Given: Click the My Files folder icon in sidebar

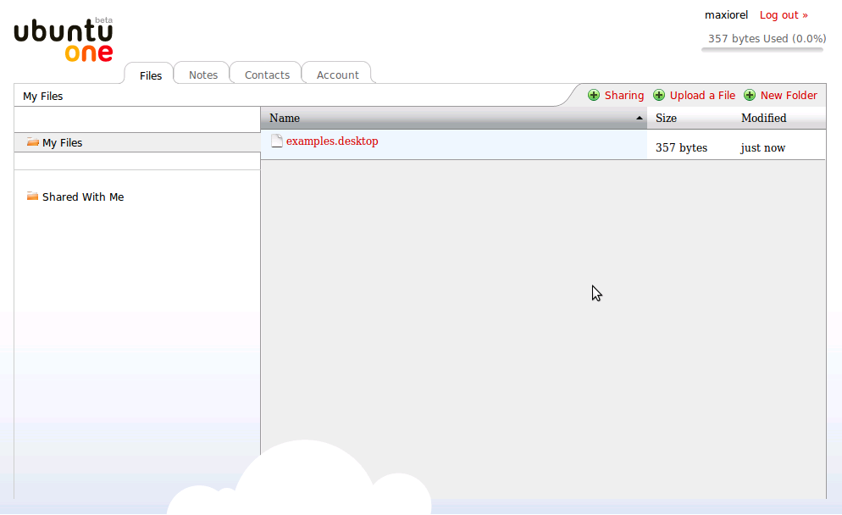Looking at the screenshot, I should (x=33, y=142).
